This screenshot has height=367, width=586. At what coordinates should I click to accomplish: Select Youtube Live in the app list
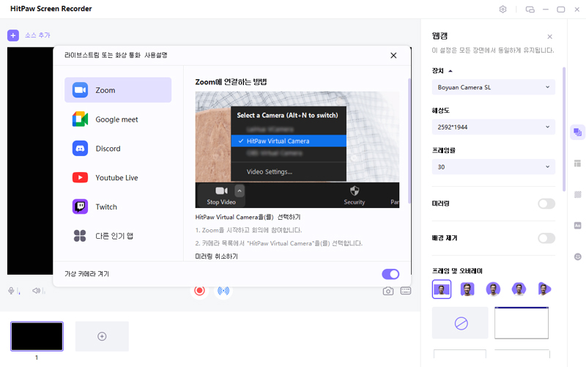tap(118, 177)
